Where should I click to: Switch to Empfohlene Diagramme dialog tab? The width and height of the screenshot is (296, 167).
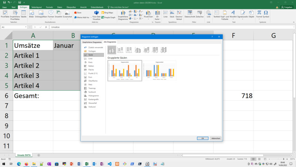click(x=92, y=42)
